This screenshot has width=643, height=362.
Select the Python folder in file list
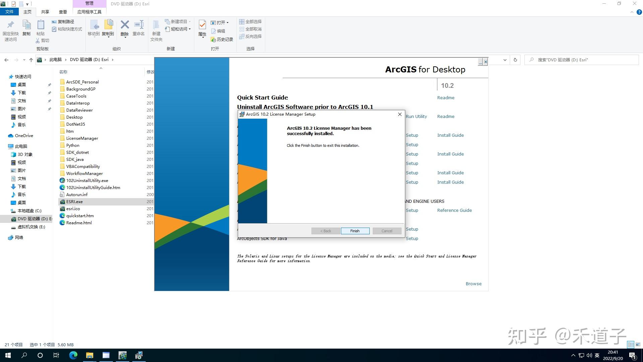coord(73,145)
